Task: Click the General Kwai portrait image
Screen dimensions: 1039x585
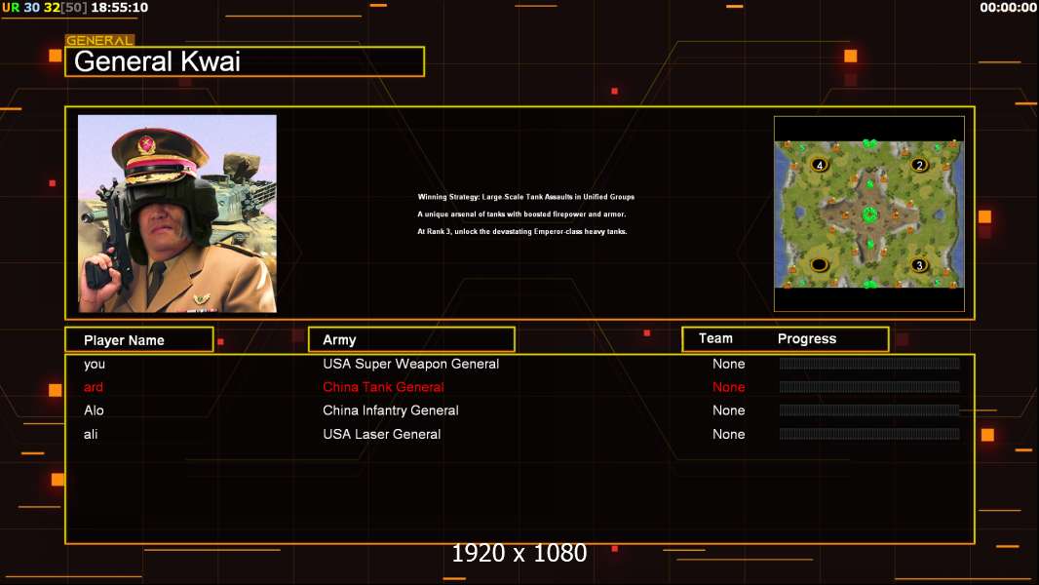Action: 177,214
